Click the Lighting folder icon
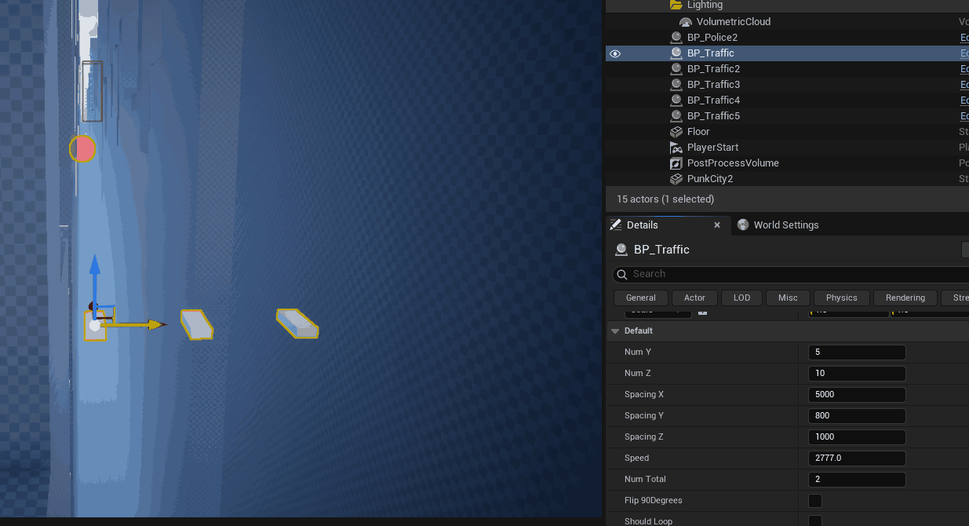The width and height of the screenshot is (969, 526). [676, 5]
